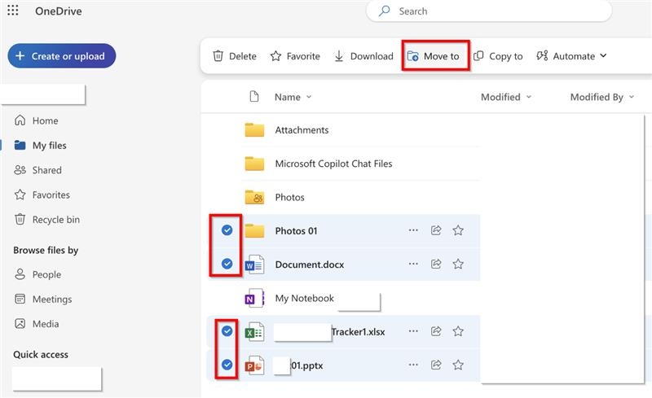Viewport: 652px width, 398px height.
Task: Click the OneNote icon for My Notebook
Action: pyautogui.click(x=254, y=298)
